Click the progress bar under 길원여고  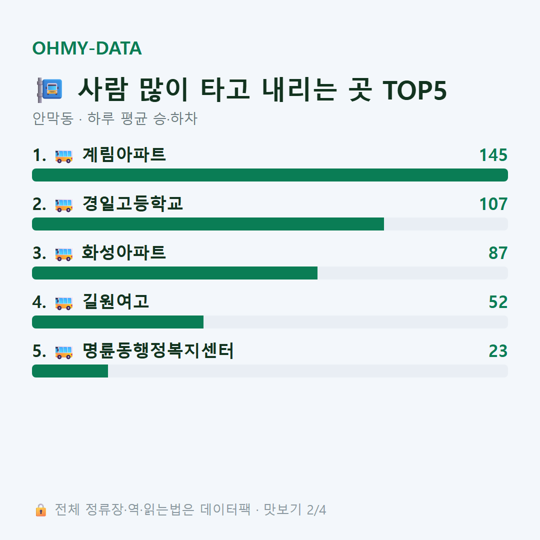(x=270, y=322)
